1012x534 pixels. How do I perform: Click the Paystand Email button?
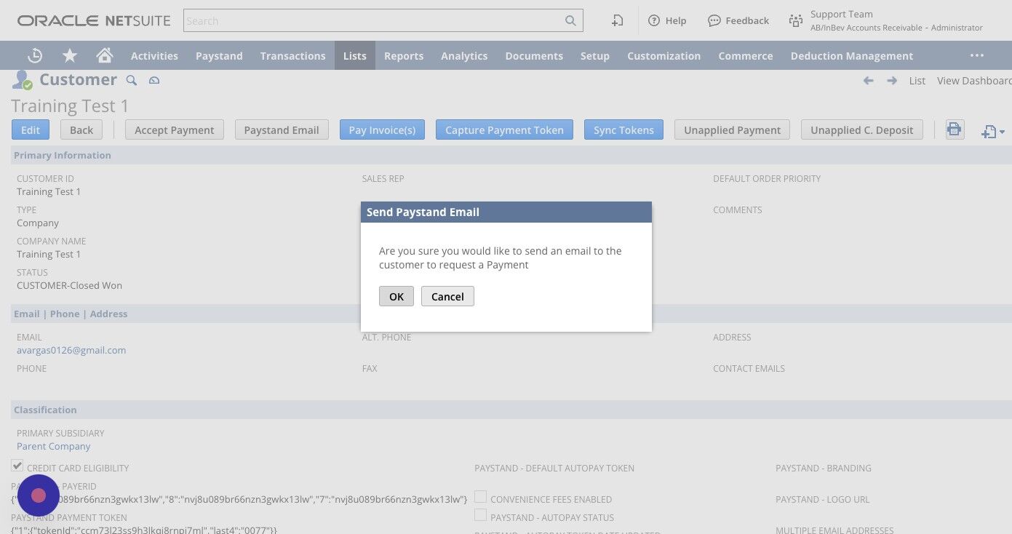click(x=282, y=129)
